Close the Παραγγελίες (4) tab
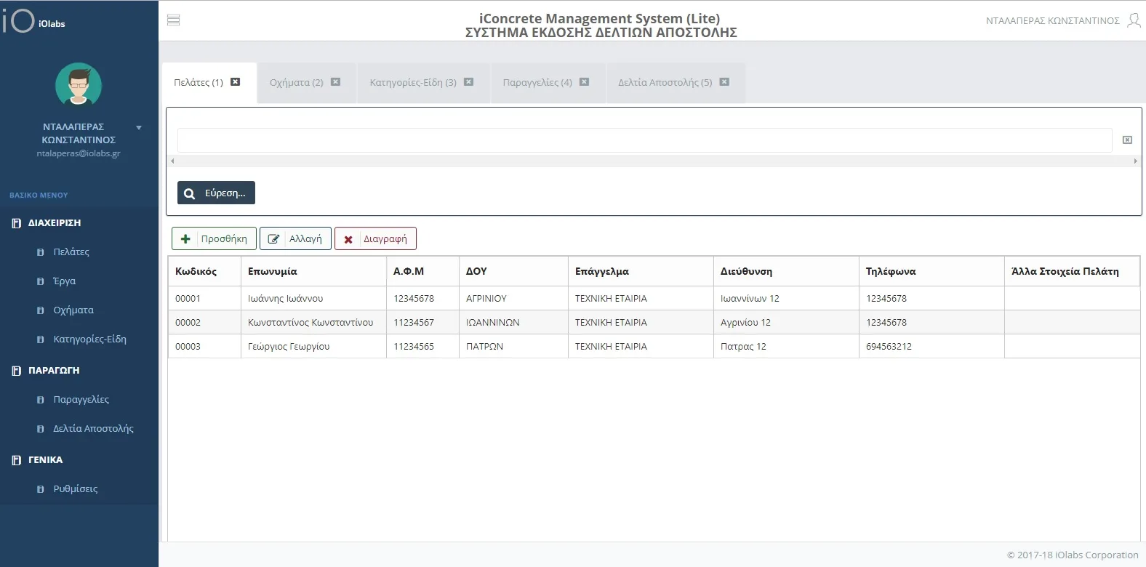This screenshot has height=567, width=1146. [x=584, y=82]
